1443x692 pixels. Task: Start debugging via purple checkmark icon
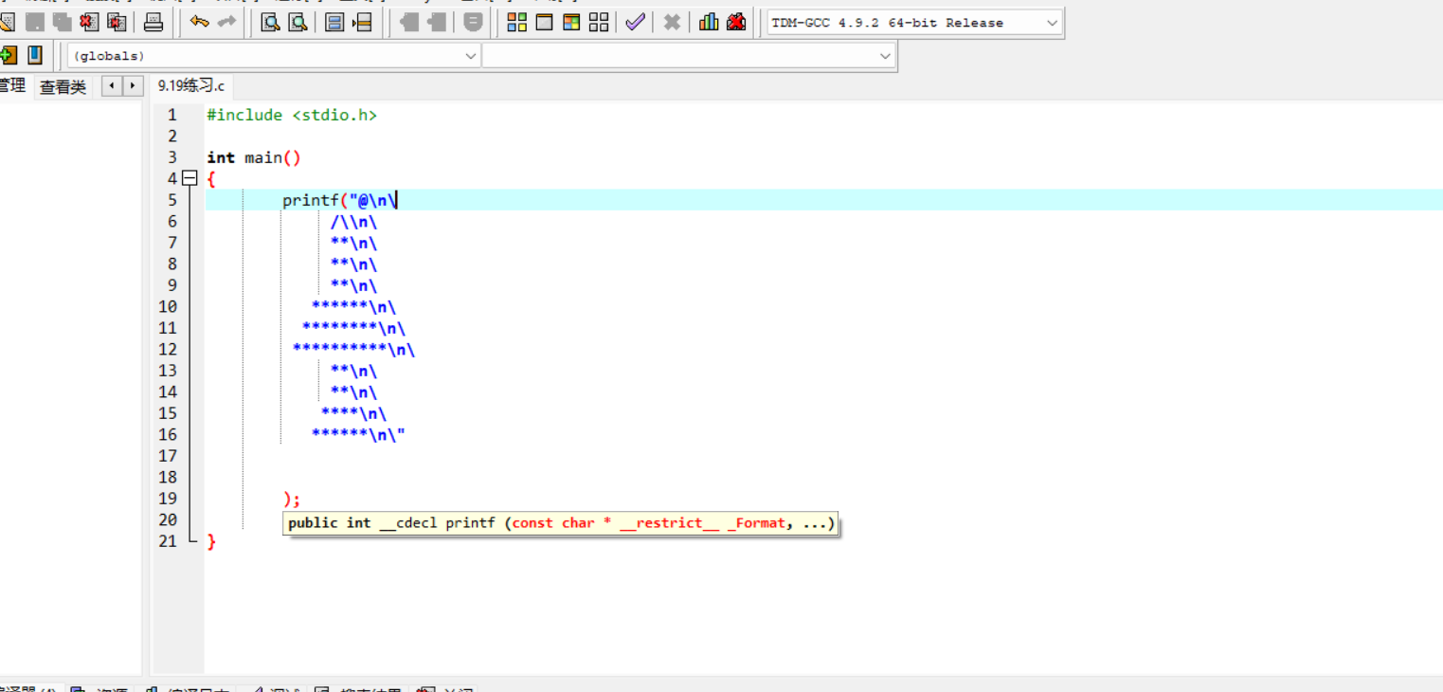coord(635,22)
